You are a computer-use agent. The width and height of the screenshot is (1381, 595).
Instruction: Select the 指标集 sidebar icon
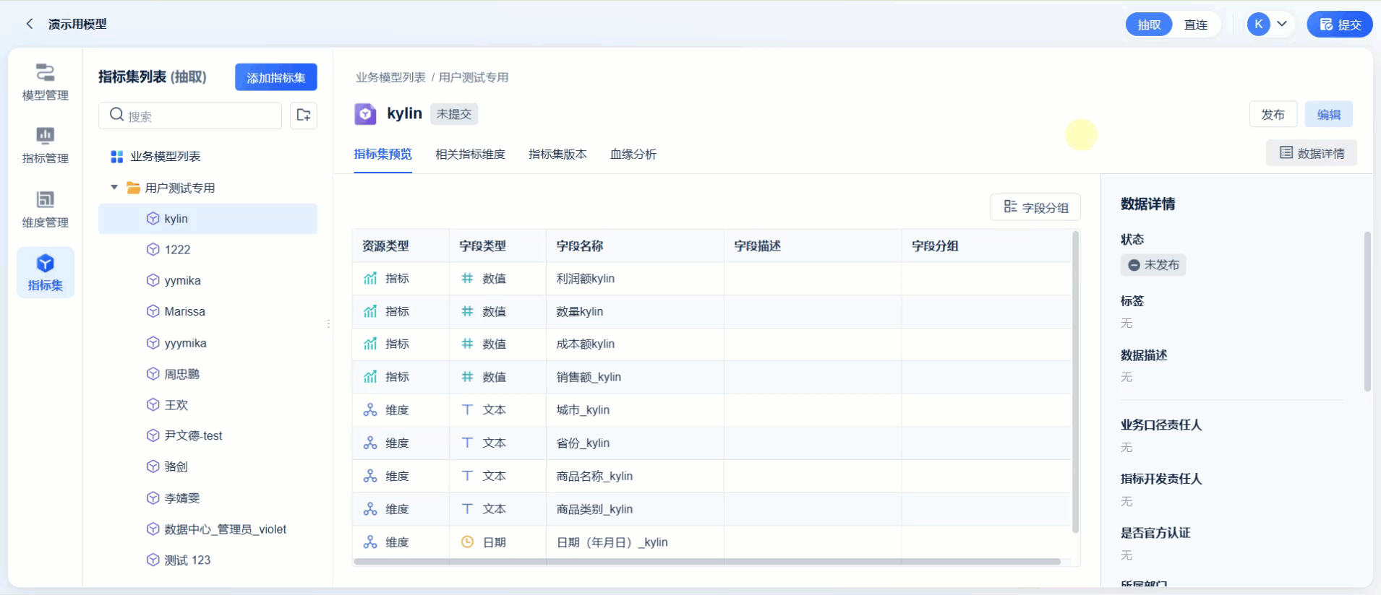tap(45, 272)
